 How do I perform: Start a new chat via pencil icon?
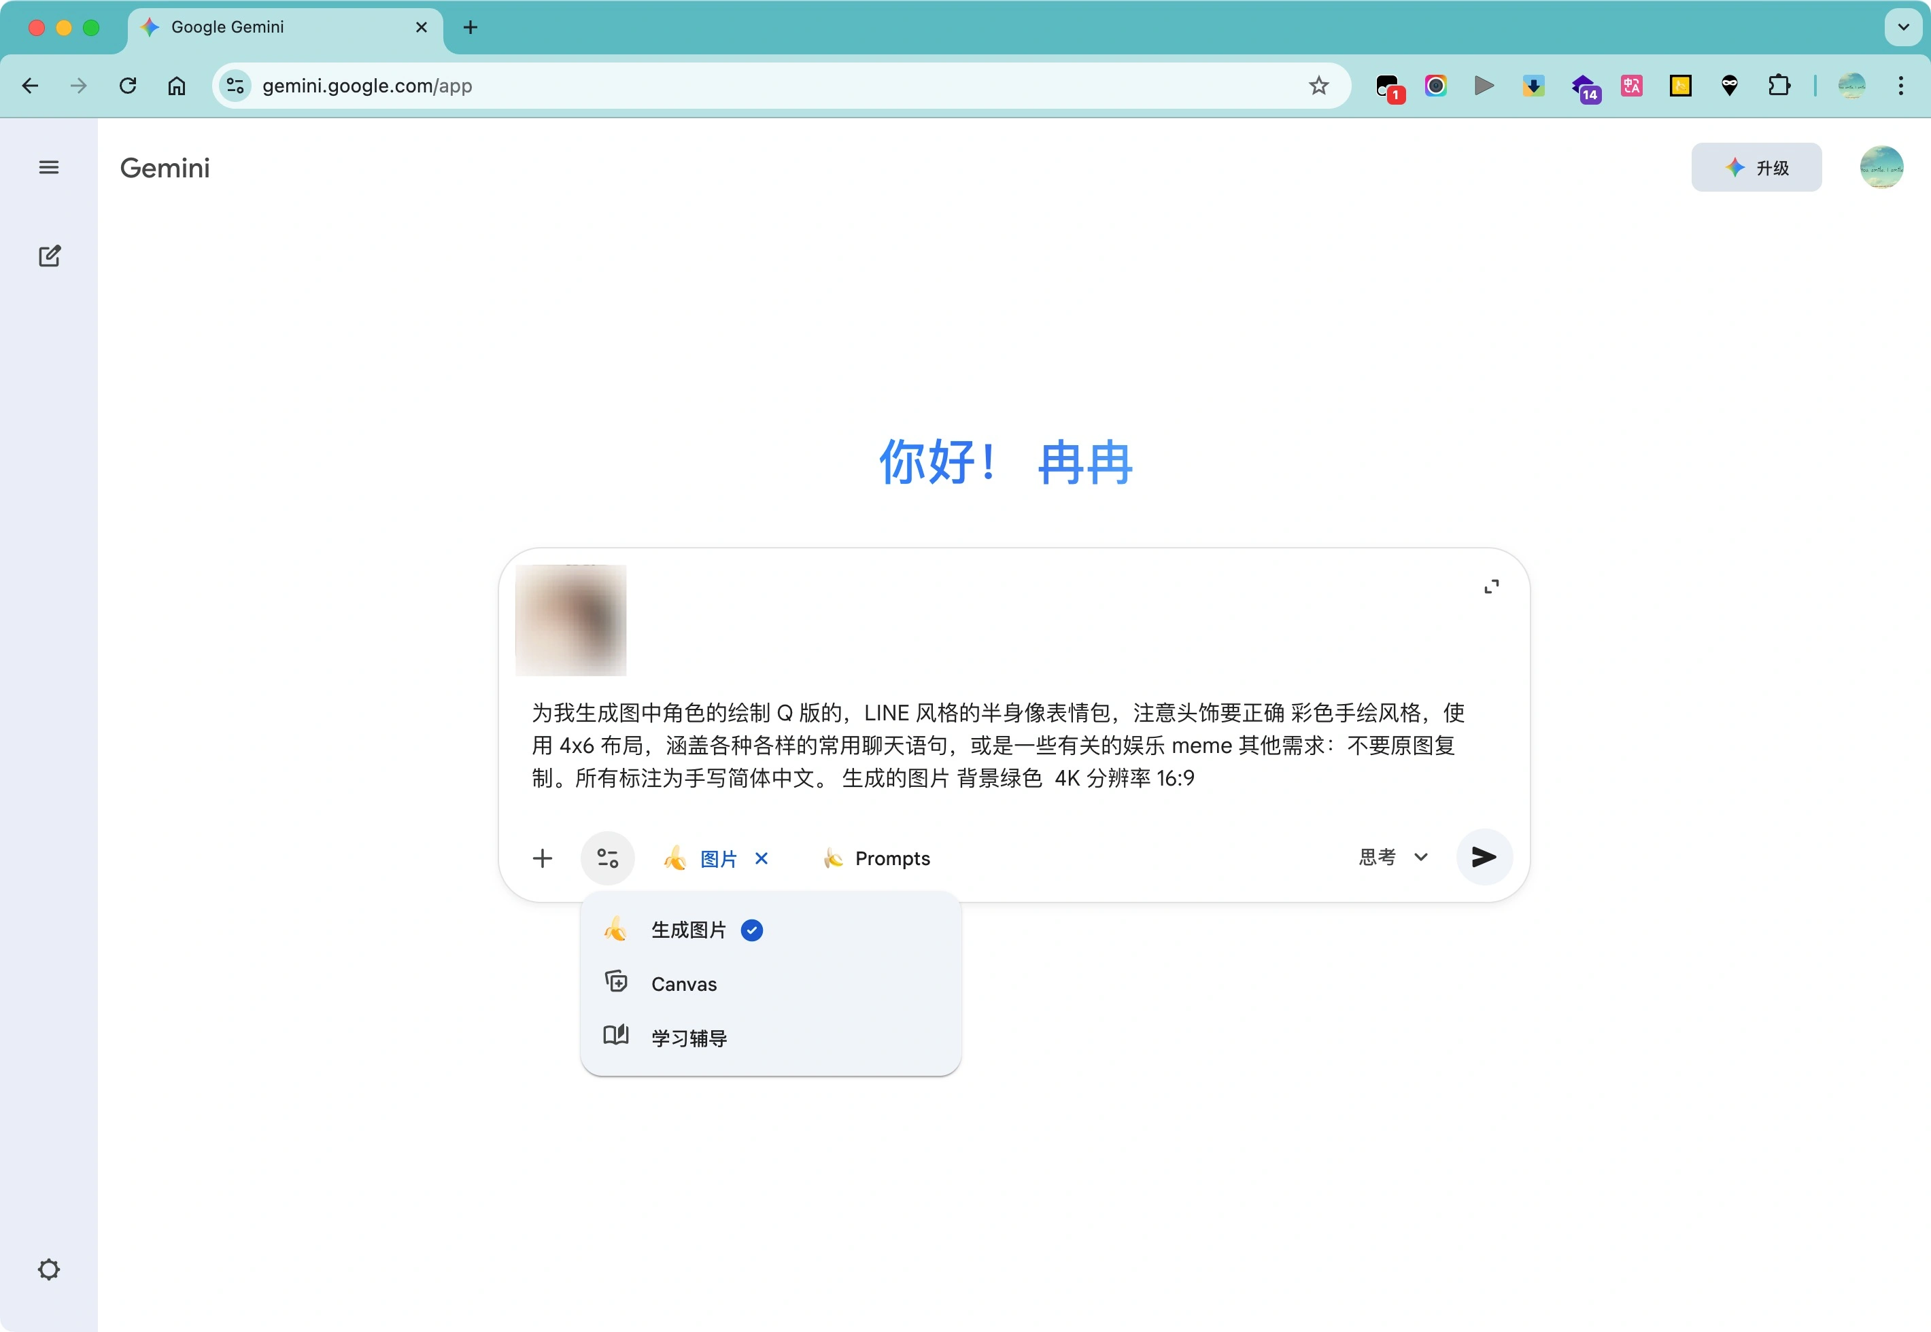(49, 256)
